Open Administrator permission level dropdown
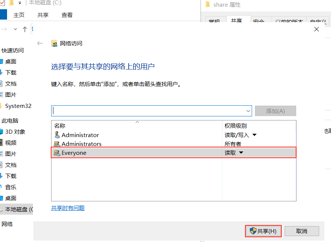This screenshot has width=331, height=242. click(254, 135)
